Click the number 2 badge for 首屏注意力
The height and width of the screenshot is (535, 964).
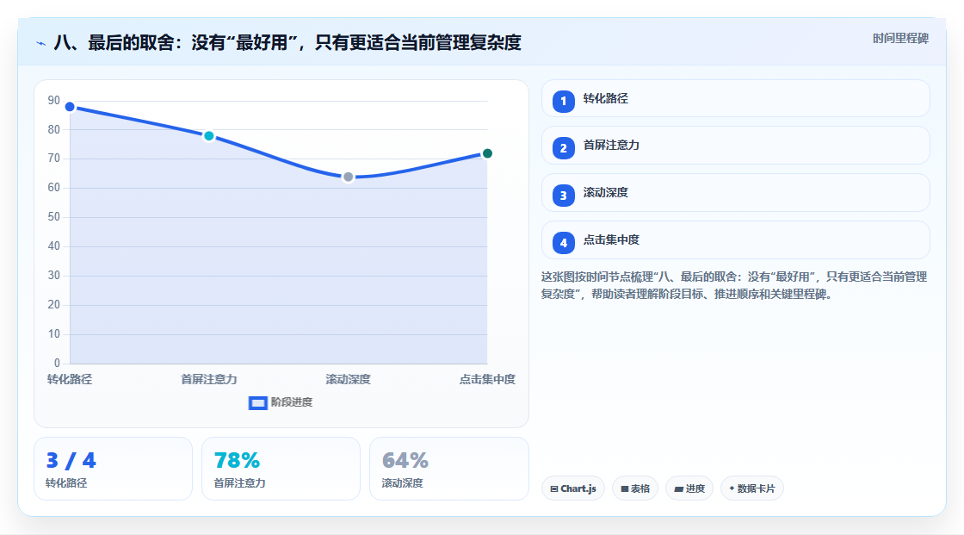coord(563,148)
